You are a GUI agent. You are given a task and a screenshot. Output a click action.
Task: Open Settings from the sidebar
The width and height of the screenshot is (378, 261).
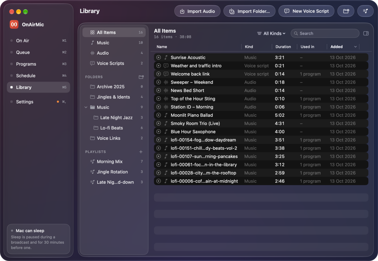pos(38,102)
